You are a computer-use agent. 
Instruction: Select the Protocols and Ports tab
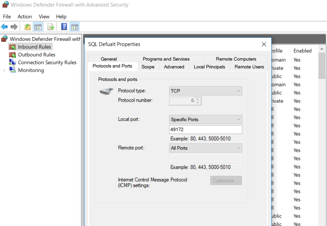click(x=112, y=66)
